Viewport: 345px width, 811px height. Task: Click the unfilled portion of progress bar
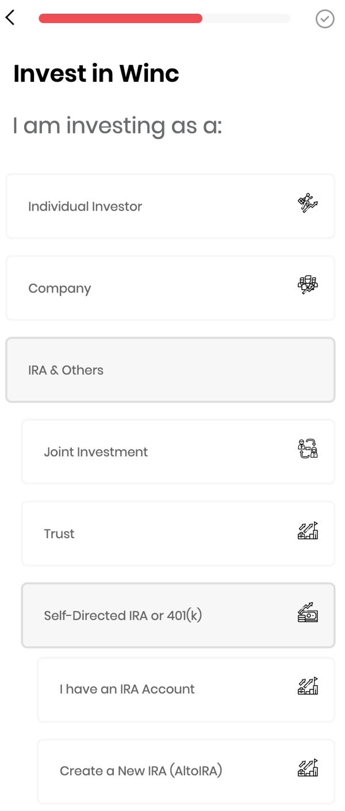tap(247, 18)
